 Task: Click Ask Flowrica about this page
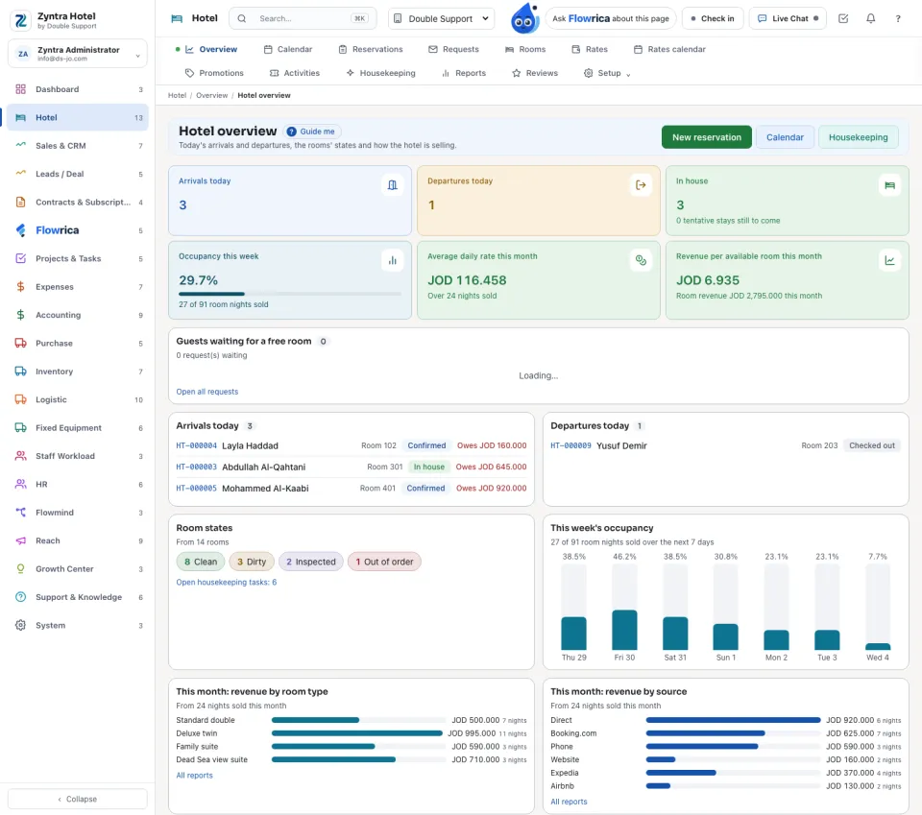click(611, 18)
